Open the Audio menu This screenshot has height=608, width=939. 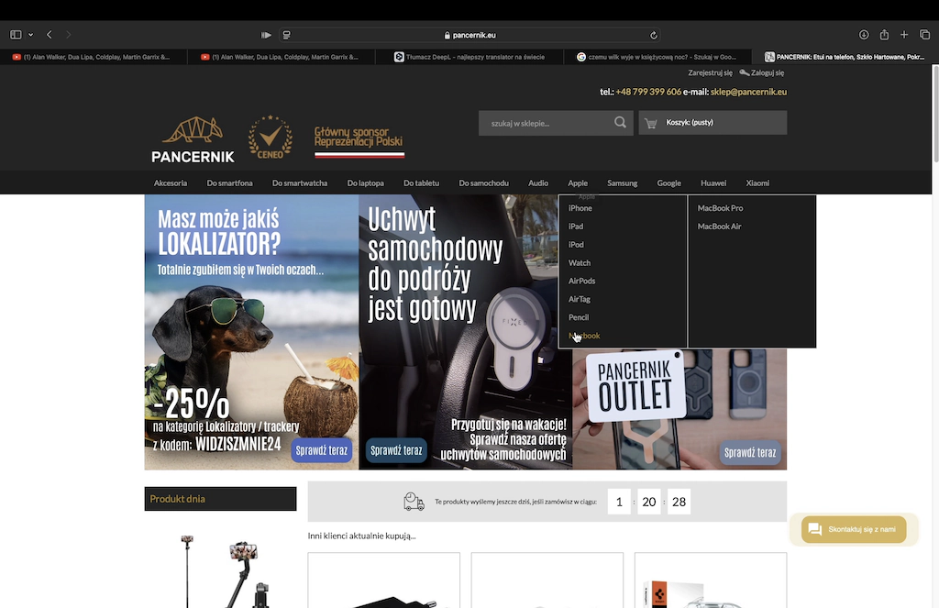pyautogui.click(x=538, y=183)
